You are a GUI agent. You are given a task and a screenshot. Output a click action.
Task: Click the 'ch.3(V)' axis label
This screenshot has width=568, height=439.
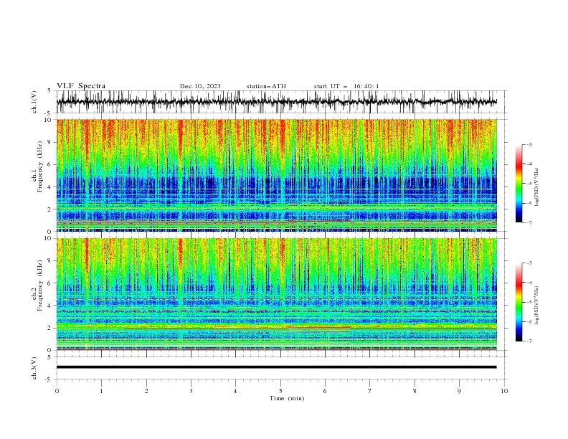pos(34,368)
